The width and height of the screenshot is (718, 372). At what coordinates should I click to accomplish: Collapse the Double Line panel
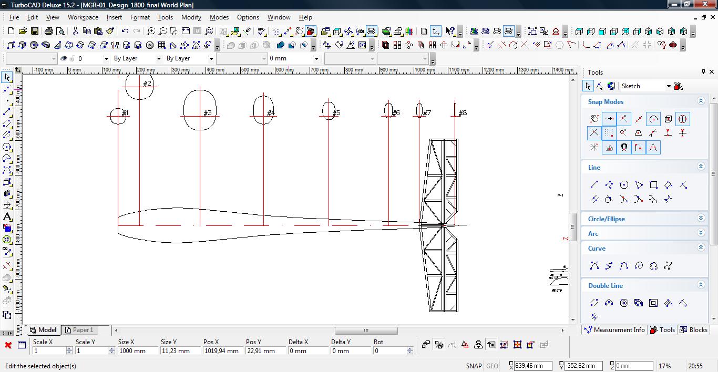[701, 285]
